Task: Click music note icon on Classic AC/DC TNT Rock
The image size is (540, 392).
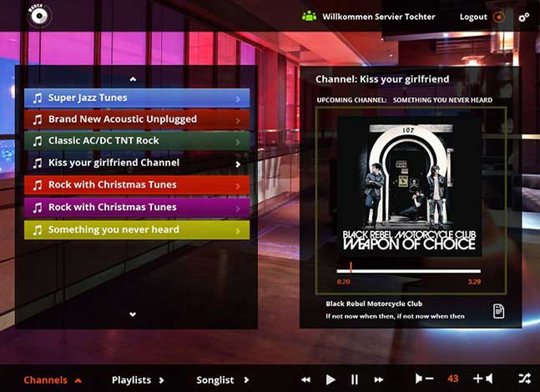Action: coord(38,141)
